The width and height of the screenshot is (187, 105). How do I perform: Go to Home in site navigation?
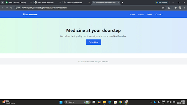click(x=132, y=14)
